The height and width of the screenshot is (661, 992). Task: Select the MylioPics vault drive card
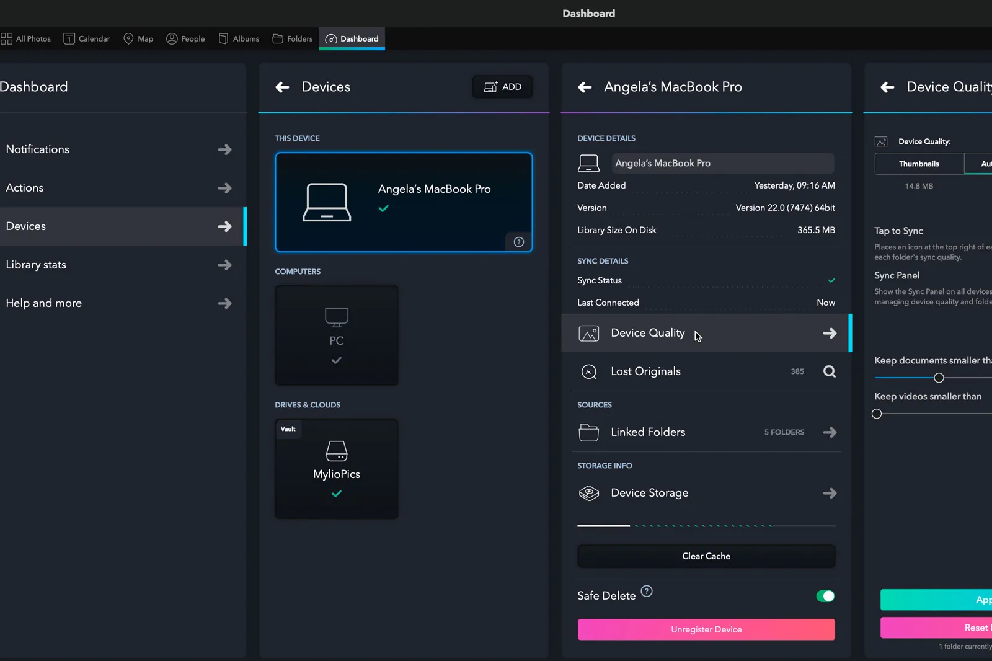337,469
